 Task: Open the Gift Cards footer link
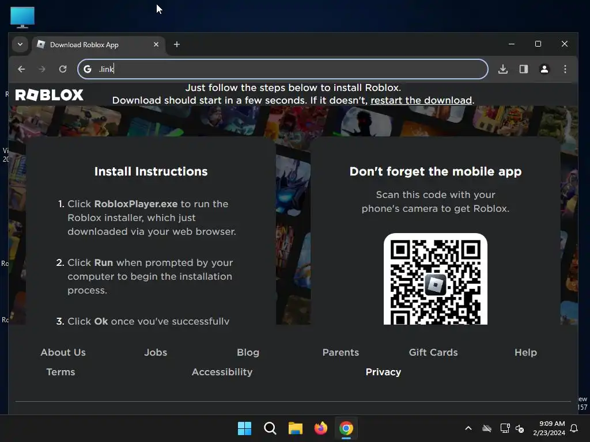click(x=433, y=353)
